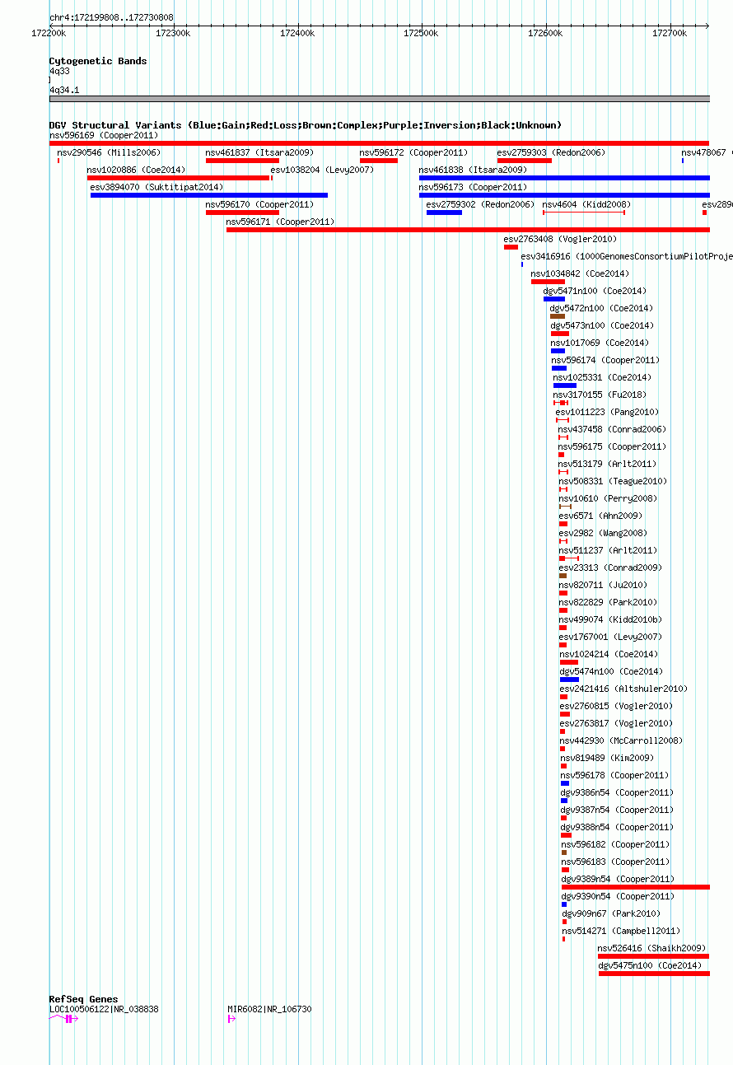
Task: Open the nsv596170 (Cooper2011) label
Action: click(x=259, y=204)
